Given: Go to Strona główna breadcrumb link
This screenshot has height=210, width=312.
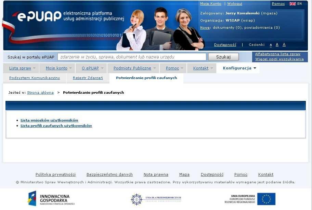Looking at the screenshot, I should [x=40, y=93].
